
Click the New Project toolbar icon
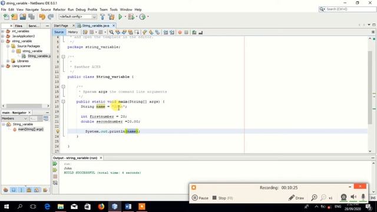tap(14, 17)
